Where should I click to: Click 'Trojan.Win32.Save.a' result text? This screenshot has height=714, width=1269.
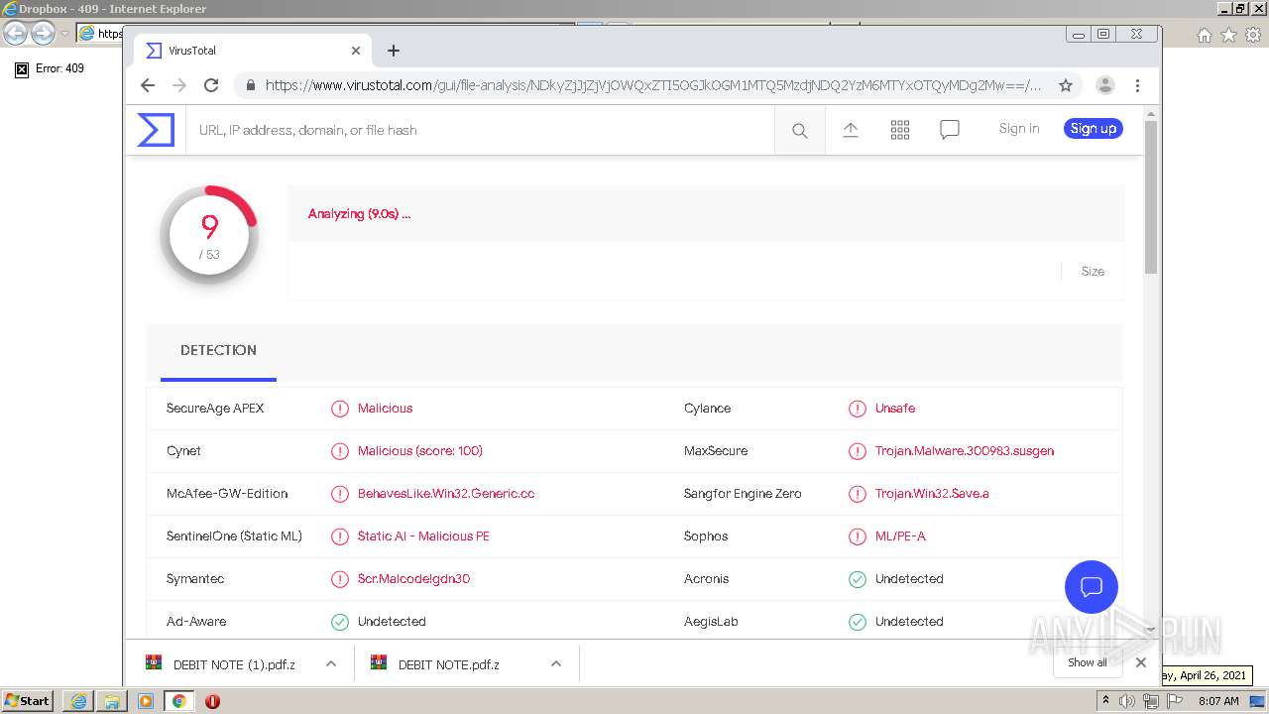pyautogui.click(x=932, y=494)
